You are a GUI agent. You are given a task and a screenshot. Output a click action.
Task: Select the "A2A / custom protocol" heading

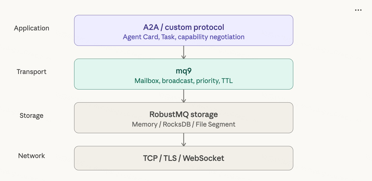point(184,27)
